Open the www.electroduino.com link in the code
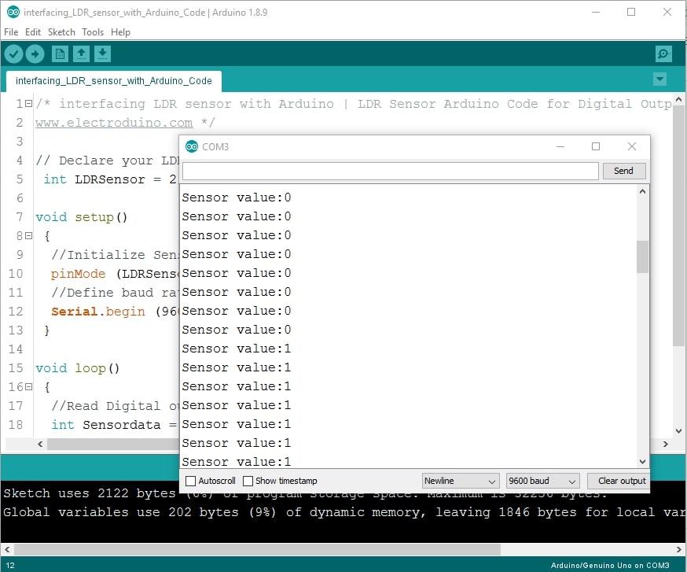This screenshot has height=572, width=687. [x=114, y=123]
